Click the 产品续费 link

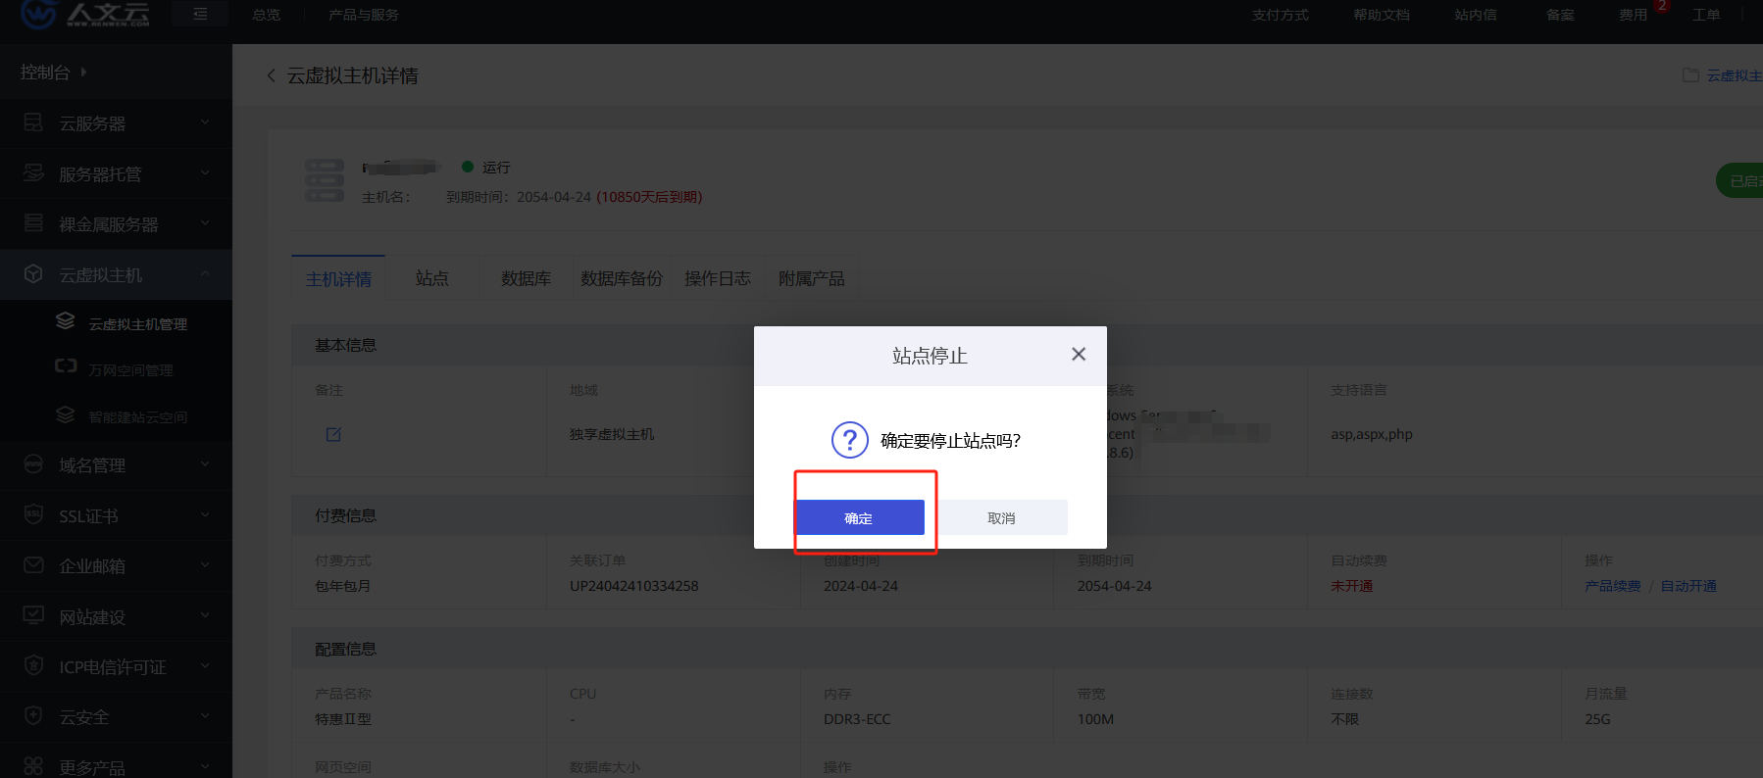(x=1613, y=586)
